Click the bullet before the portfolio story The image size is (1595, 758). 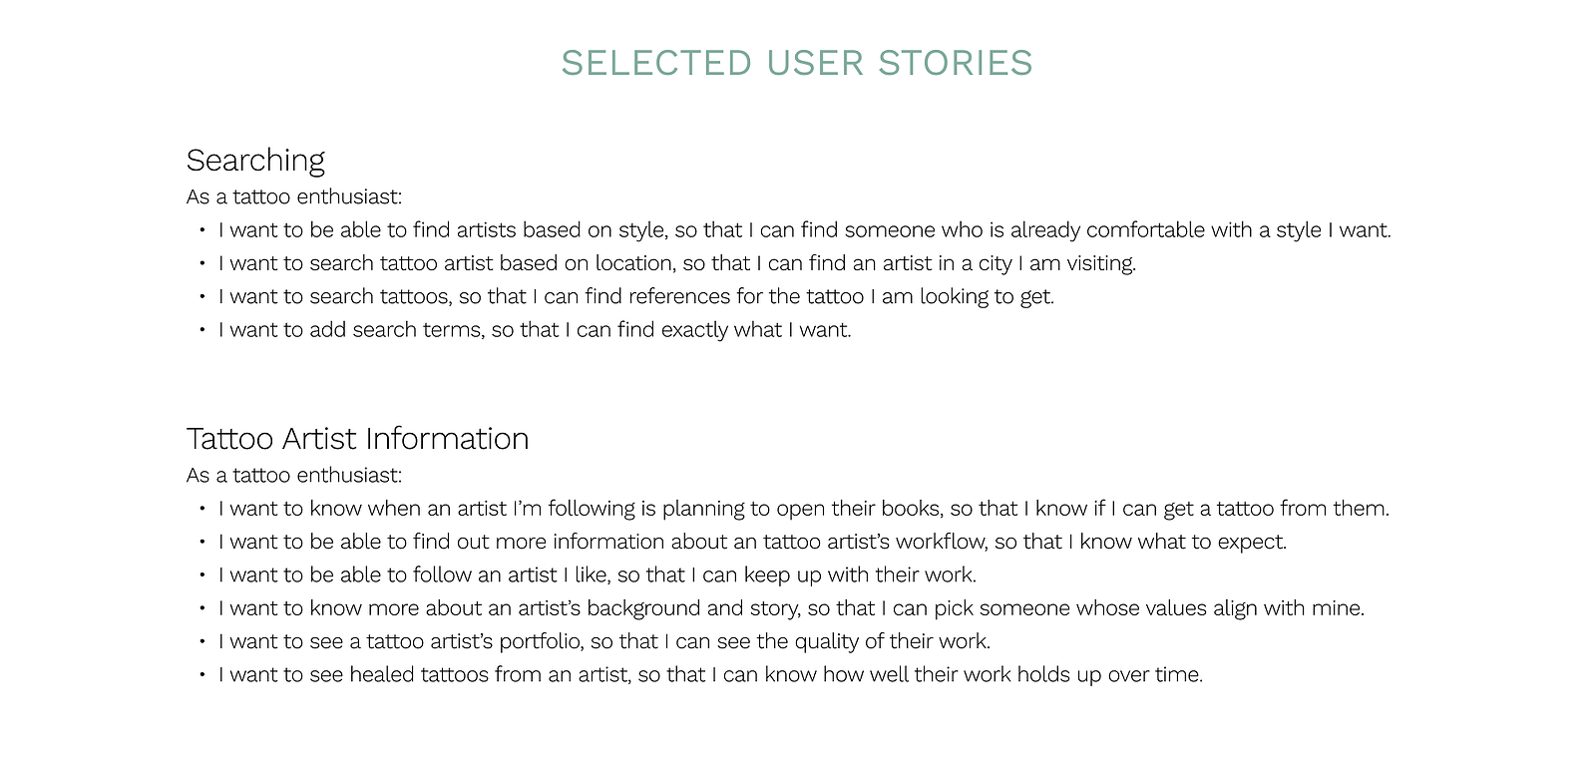[x=201, y=641]
